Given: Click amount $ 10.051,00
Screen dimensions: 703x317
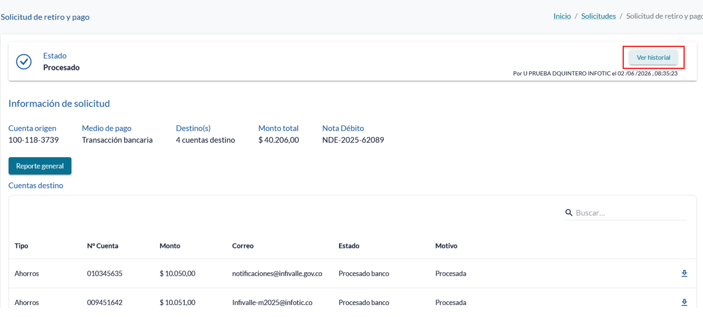Looking at the screenshot, I should tap(177, 302).
